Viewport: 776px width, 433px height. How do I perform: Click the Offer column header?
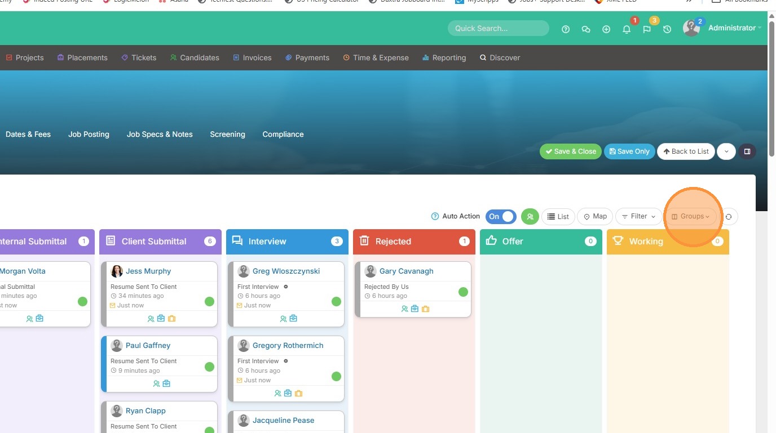(541, 242)
